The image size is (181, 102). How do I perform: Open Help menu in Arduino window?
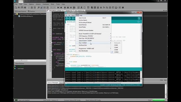click(x=81, y=15)
